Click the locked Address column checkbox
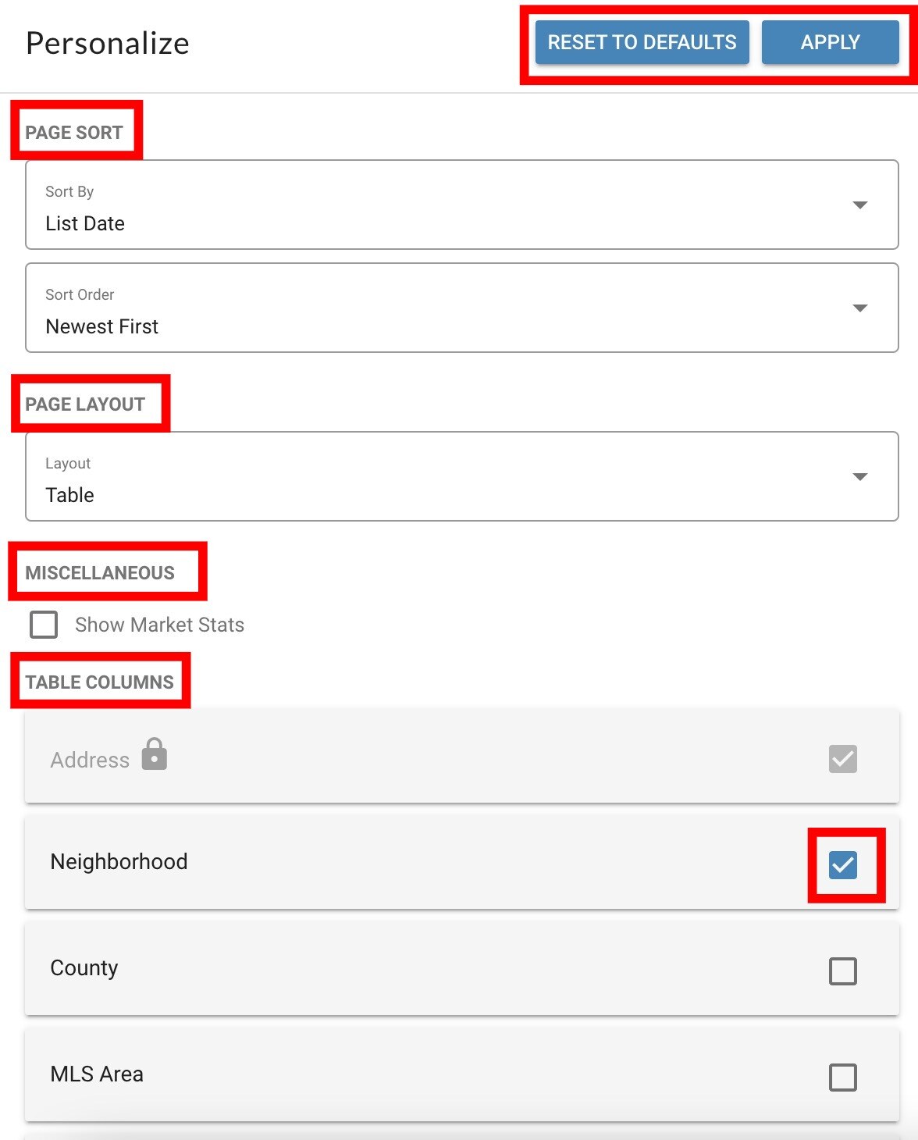Viewport: 918px width, 1140px height. tap(843, 759)
